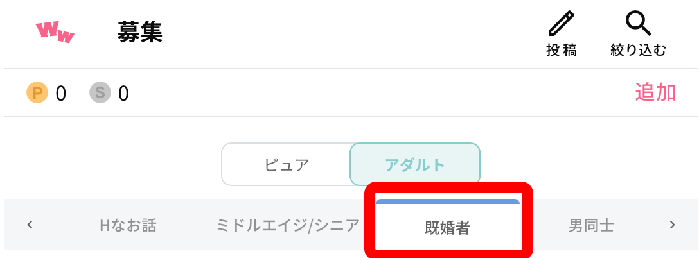Open the 男同士 tab

point(591,225)
